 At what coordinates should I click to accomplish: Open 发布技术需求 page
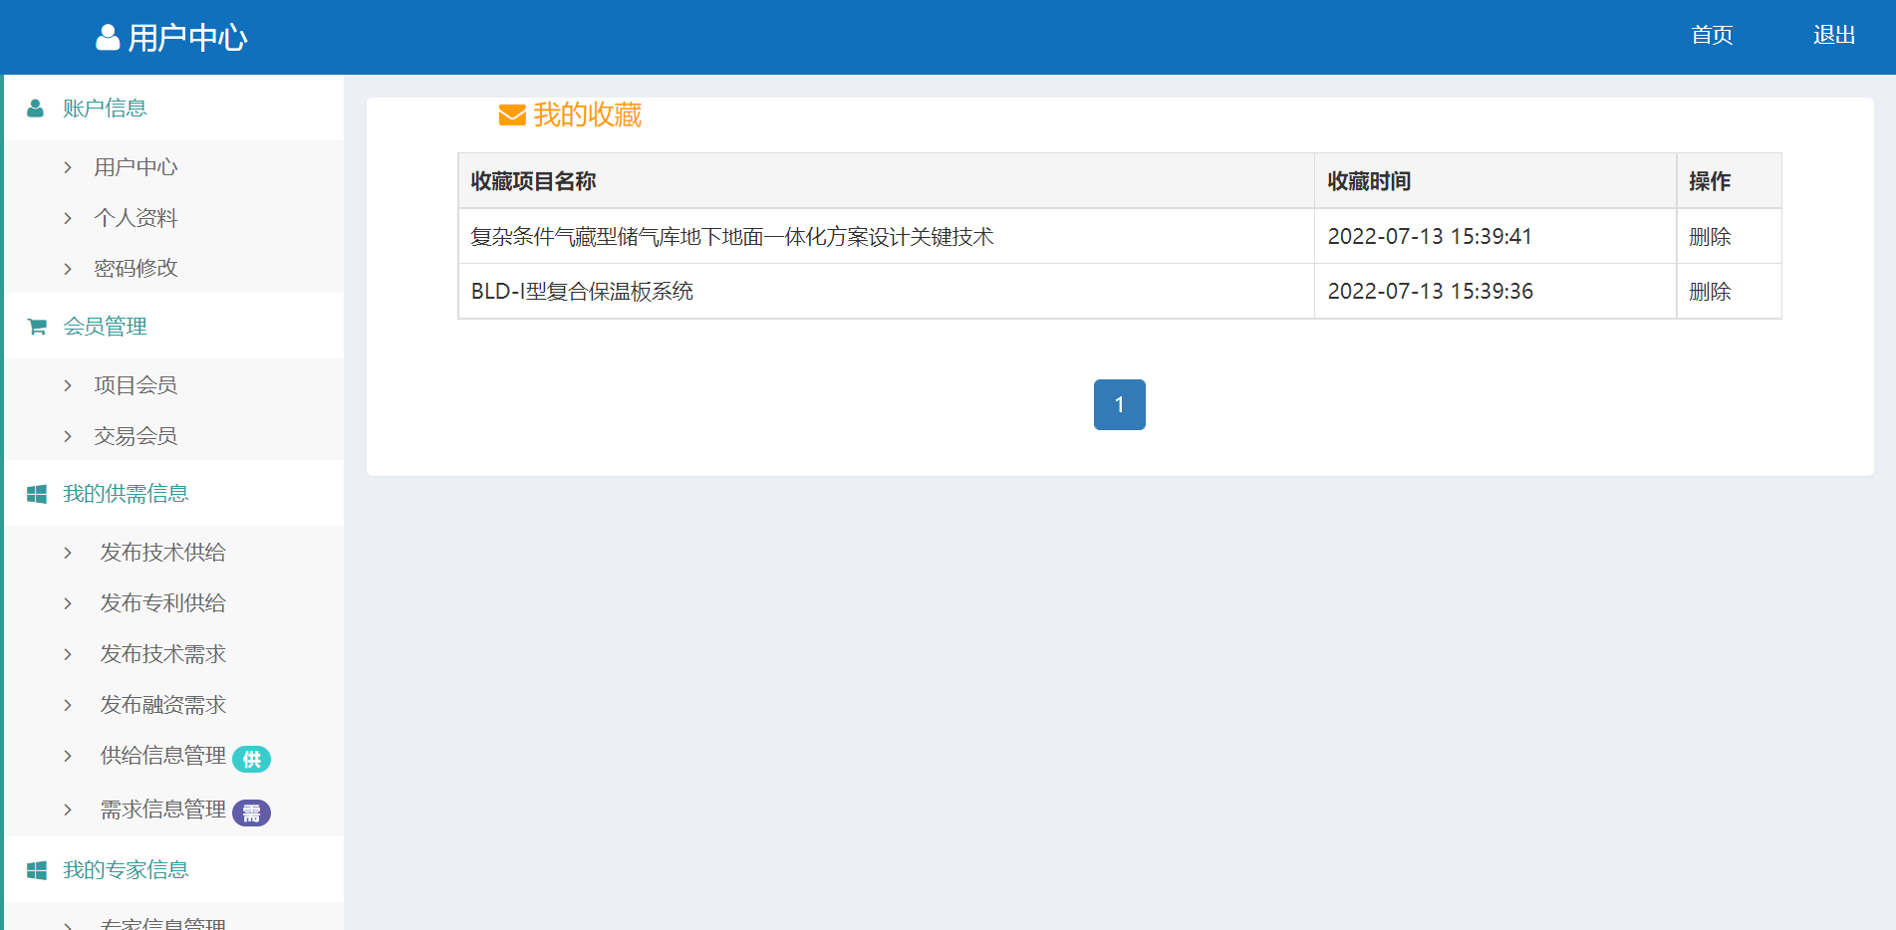162,654
